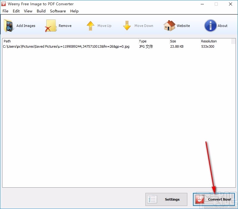Viewport: 238px width, 209px height.
Task: Open the View menu
Action: pos(28,11)
